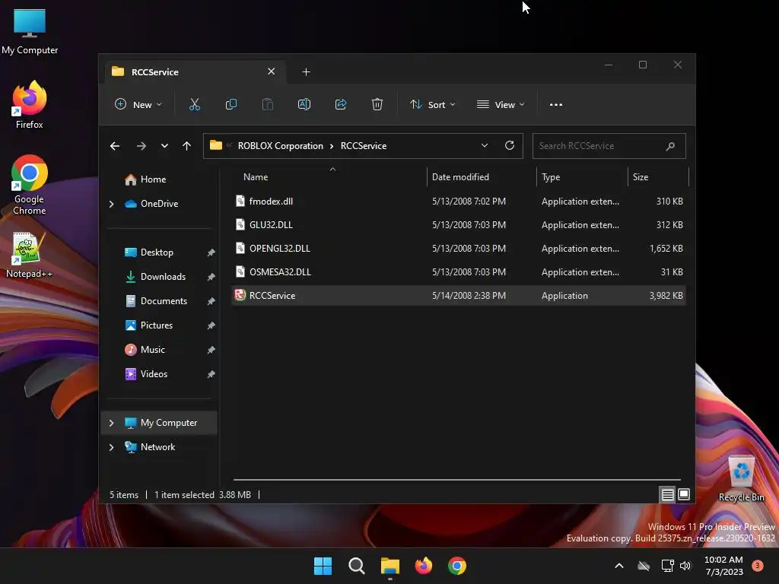
Task: Switch to large thumbnails view icon
Action: coord(684,494)
